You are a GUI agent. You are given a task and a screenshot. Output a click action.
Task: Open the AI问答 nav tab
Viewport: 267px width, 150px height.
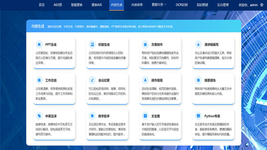[58, 5]
